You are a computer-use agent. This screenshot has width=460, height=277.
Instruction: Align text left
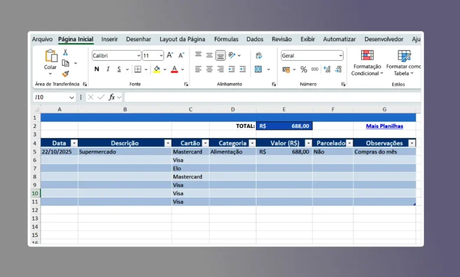(x=198, y=69)
